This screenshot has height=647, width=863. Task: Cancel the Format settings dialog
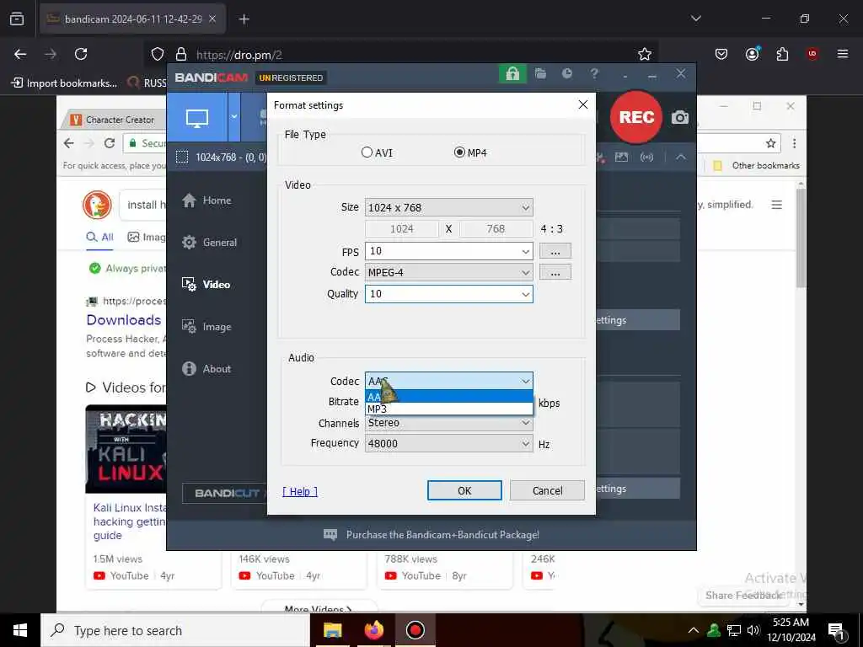tap(547, 491)
